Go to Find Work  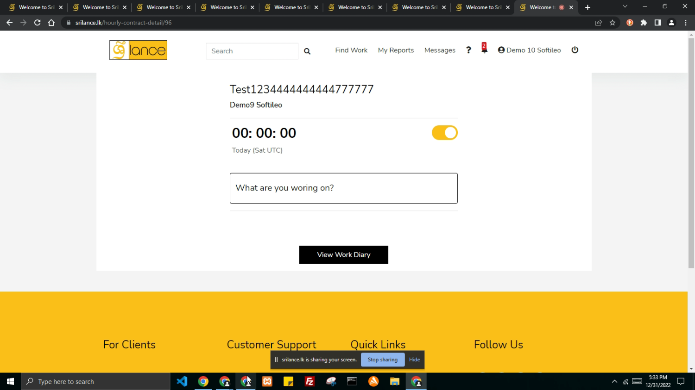pos(351,50)
